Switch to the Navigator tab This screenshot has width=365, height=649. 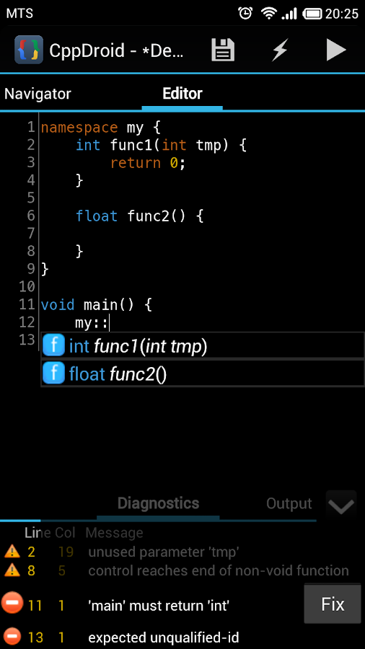38,94
